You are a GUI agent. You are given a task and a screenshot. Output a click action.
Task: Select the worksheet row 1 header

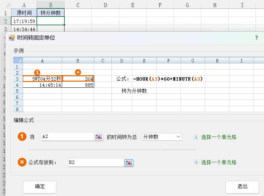(5, 13)
